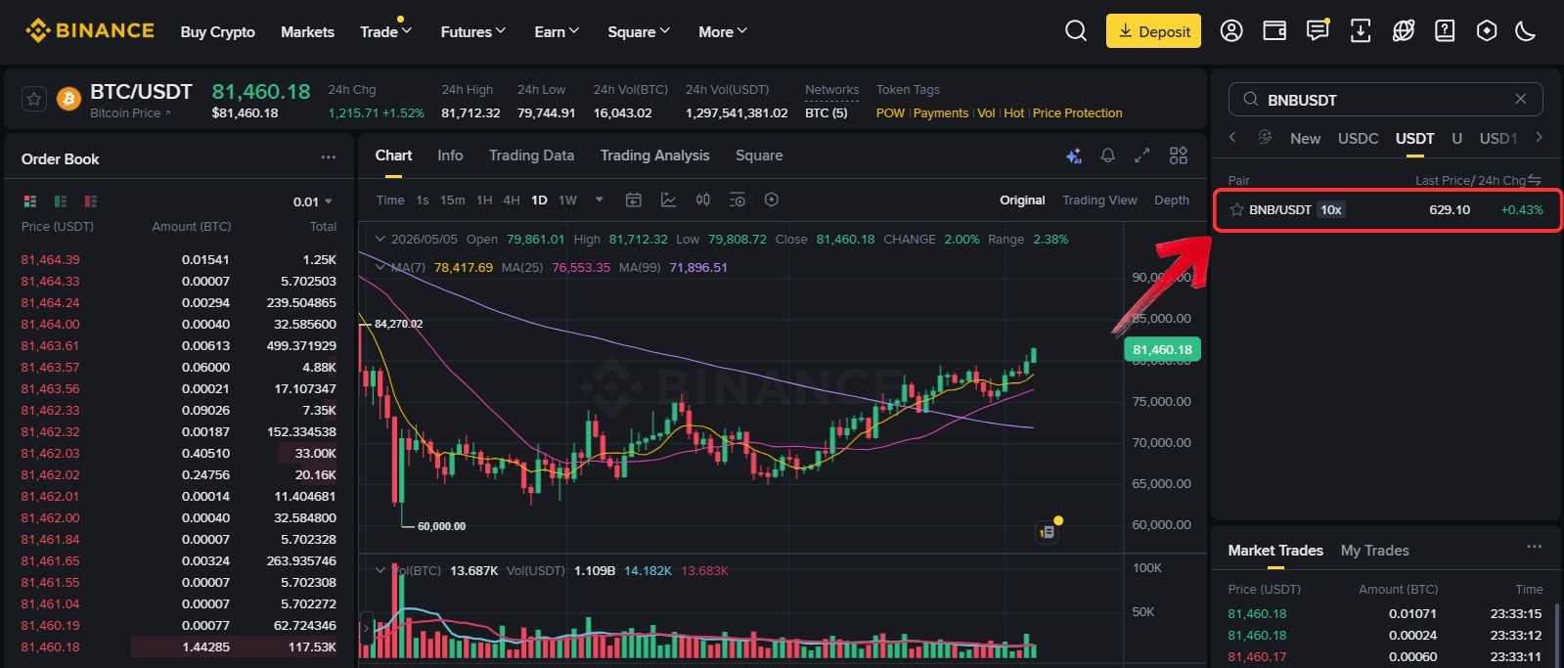1564x668 pixels.
Task: Select the 4H chart interval
Action: click(x=512, y=200)
